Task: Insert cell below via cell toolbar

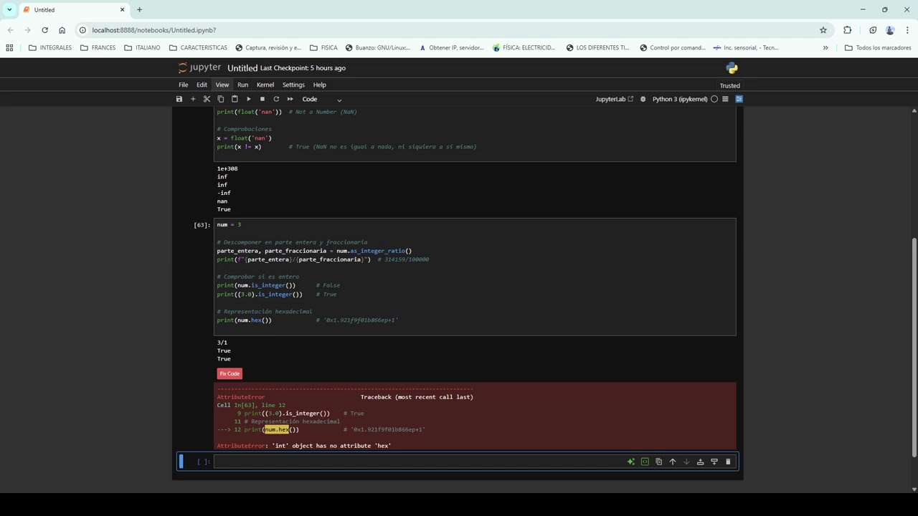Action: 714,462
